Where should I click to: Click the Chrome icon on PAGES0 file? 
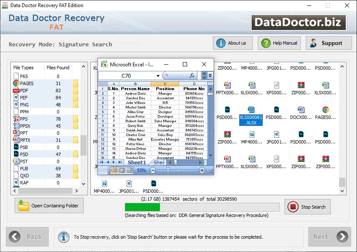tap(326, 110)
